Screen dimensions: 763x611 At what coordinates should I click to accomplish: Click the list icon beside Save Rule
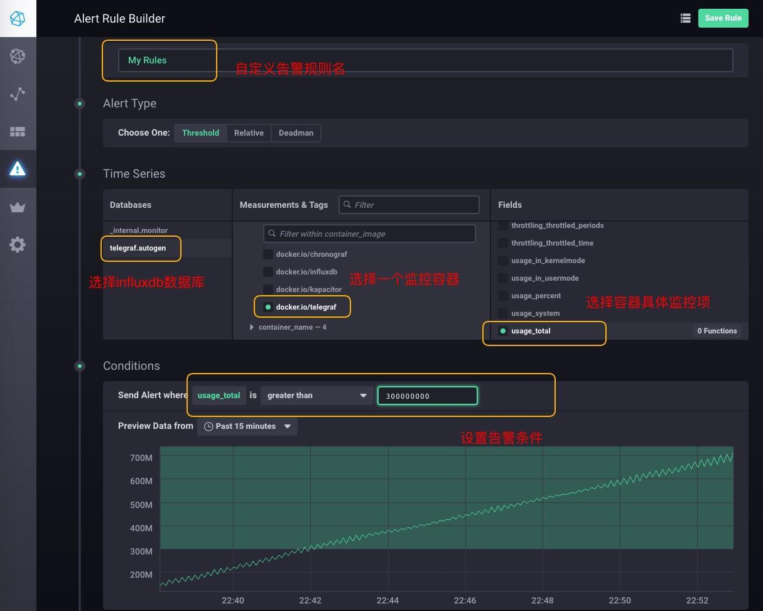coord(686,18)
